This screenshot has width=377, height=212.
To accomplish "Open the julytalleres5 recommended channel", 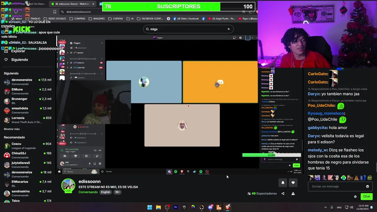I will [x=27, y=165].
